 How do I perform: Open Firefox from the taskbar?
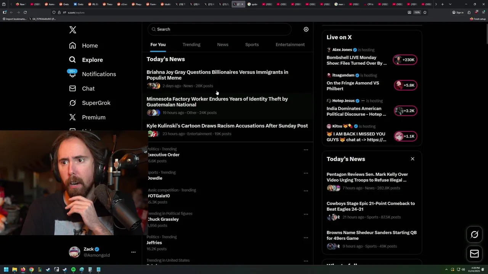tap(23, 270)
